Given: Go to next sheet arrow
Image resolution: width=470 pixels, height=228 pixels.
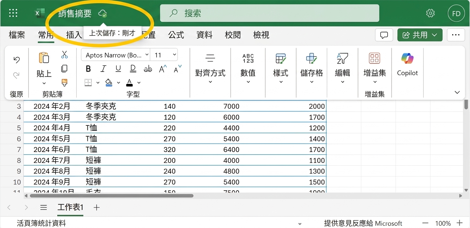Looking at the screenshot, I should click(26, 207).
